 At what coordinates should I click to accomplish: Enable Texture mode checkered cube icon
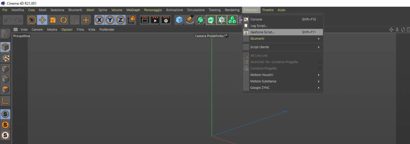(x=6, y=58)
